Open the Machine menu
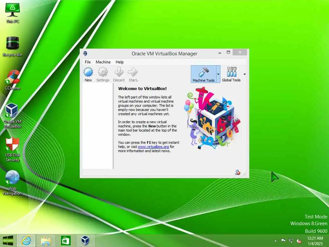The height and width of the screenshot is (247, 329). pyautogui.click(x=103, y=62)
